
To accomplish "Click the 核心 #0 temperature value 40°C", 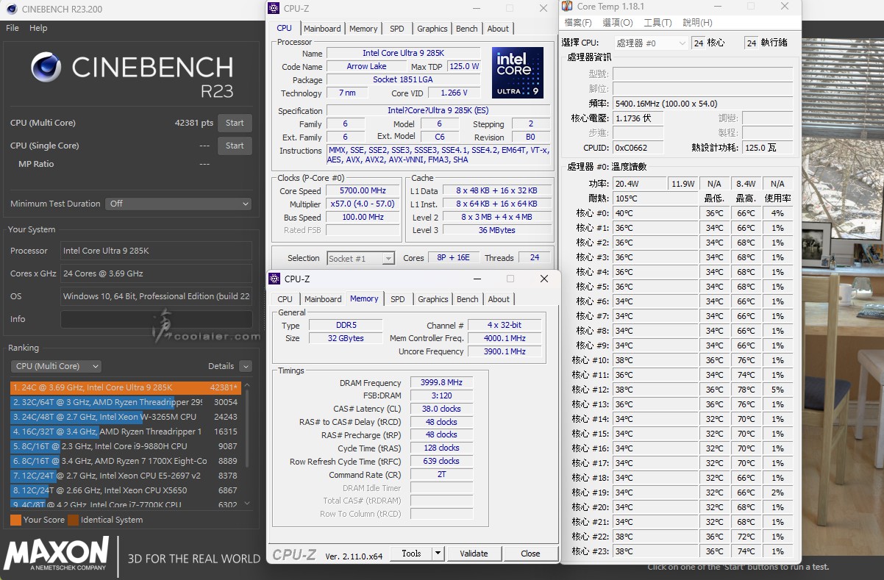I will 655,213.
